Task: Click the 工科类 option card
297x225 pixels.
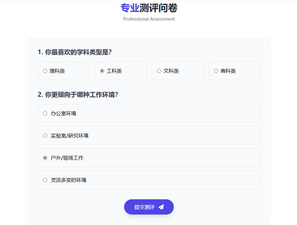Action: point(120,71)
